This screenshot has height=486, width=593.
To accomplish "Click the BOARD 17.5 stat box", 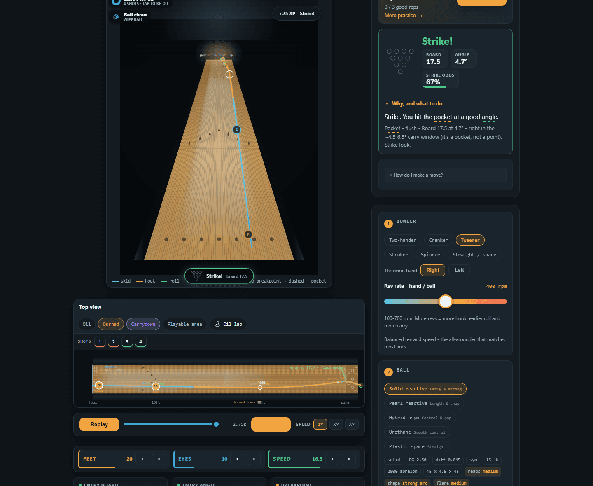I will coord(434,58).
